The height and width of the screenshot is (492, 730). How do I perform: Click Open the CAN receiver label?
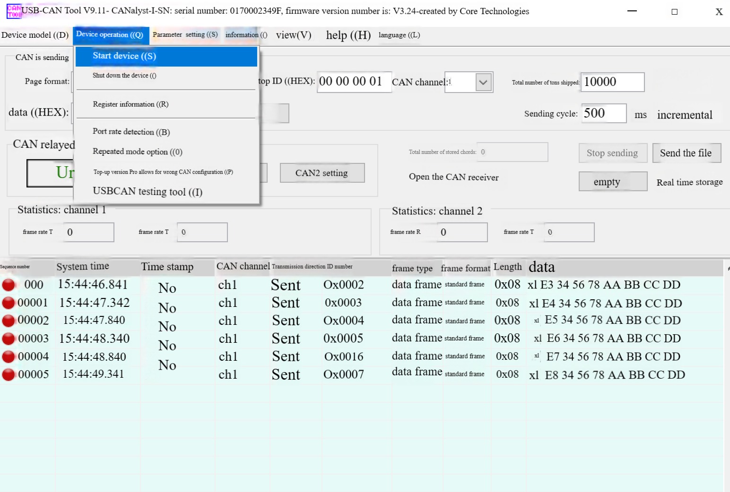454,177
